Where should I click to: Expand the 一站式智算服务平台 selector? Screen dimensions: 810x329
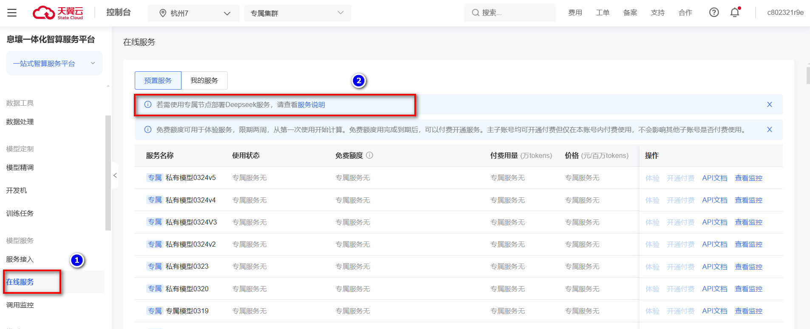pos(54,63)
